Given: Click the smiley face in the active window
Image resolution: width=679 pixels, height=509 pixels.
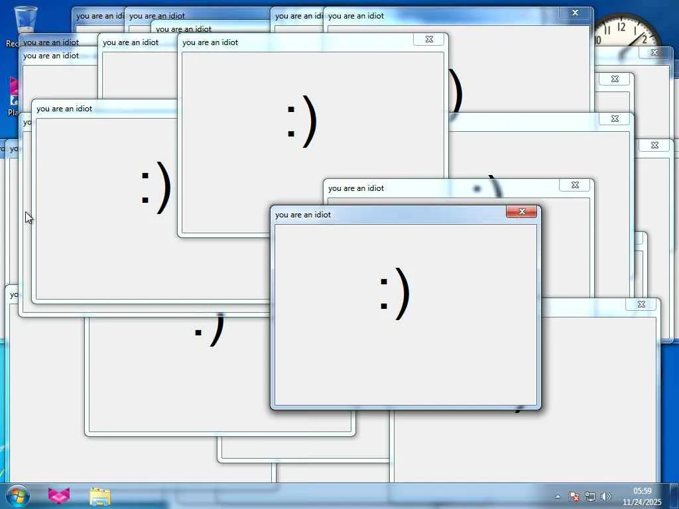Looking at the screenshot, I should tap(394, 294).
